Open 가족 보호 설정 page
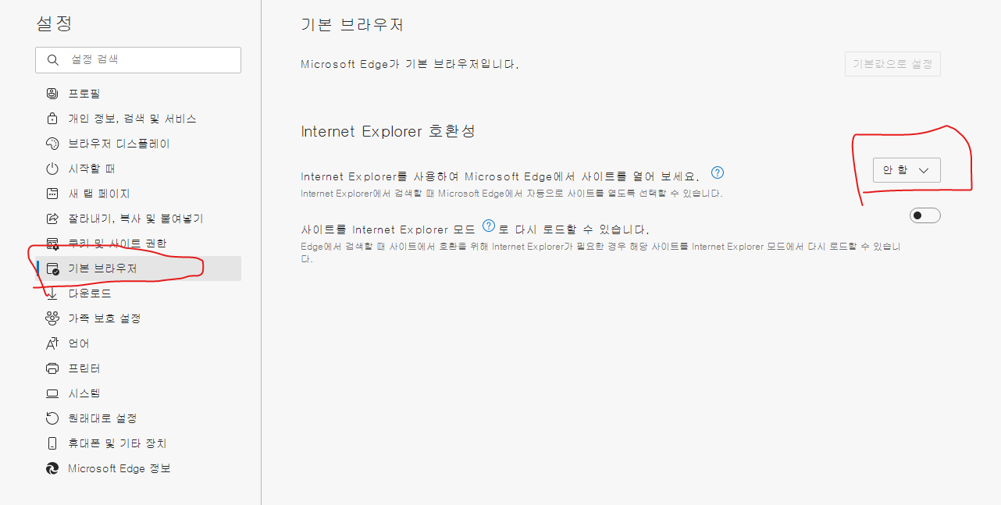Screen dimensions: 1001x505 point(138,318)
